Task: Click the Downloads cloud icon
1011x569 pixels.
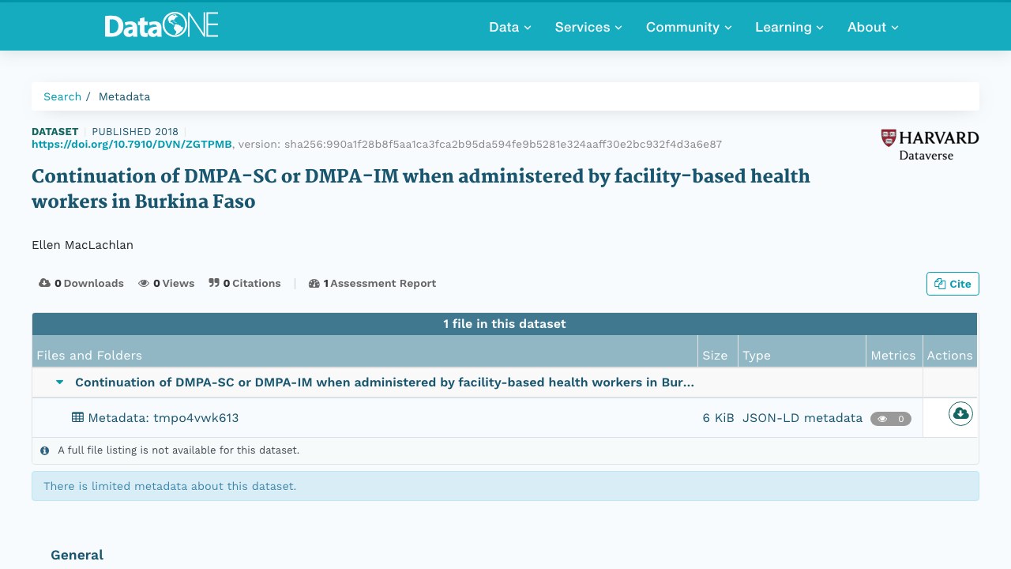Action: click(44, 283)
